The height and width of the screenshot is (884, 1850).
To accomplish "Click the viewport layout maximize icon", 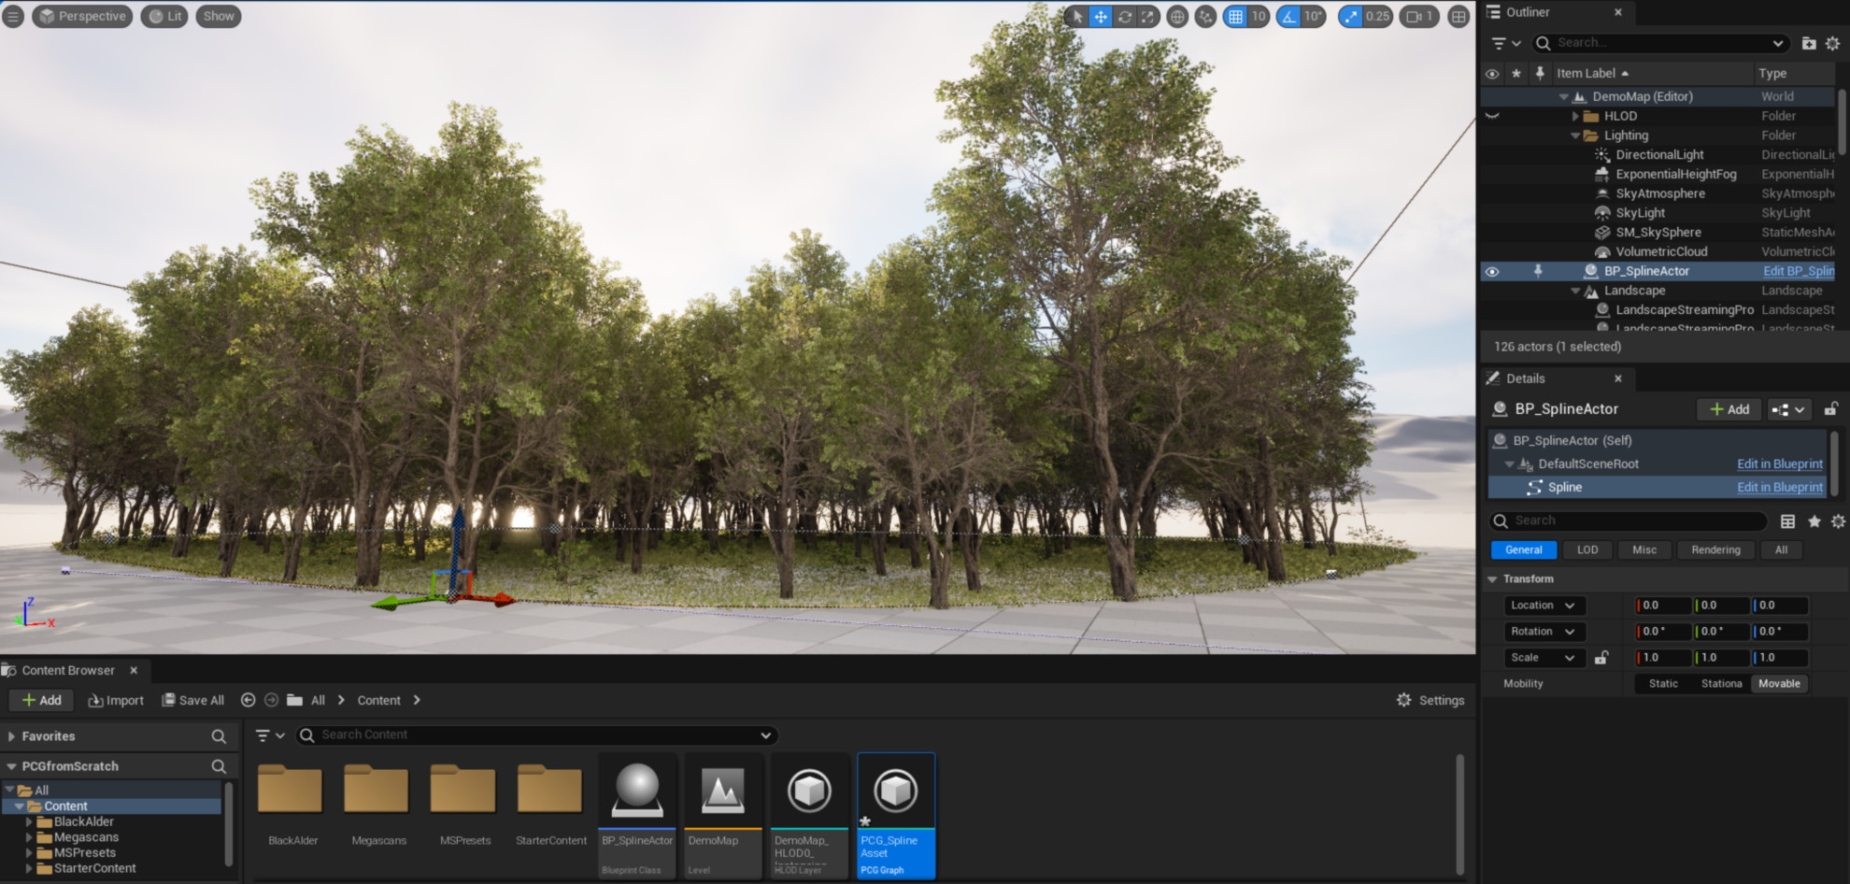I will pyautogui.click(x=1459, y=16).
